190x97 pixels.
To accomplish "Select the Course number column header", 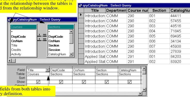I will (138, 11).
